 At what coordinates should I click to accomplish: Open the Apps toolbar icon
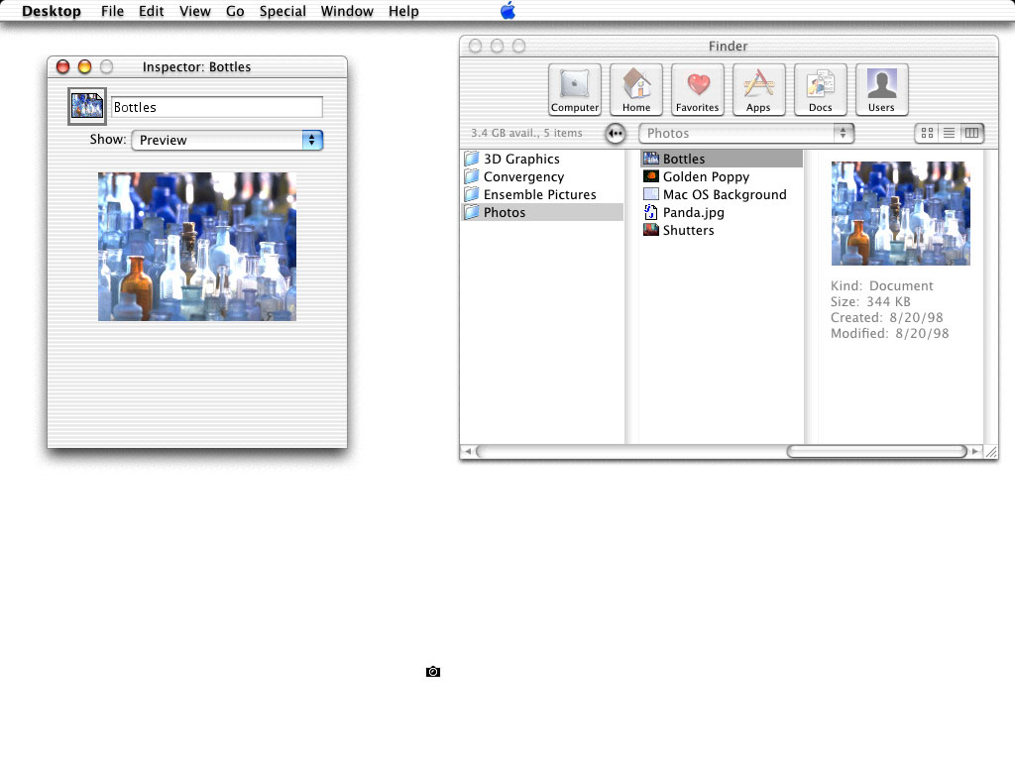[x=758, y=89]
